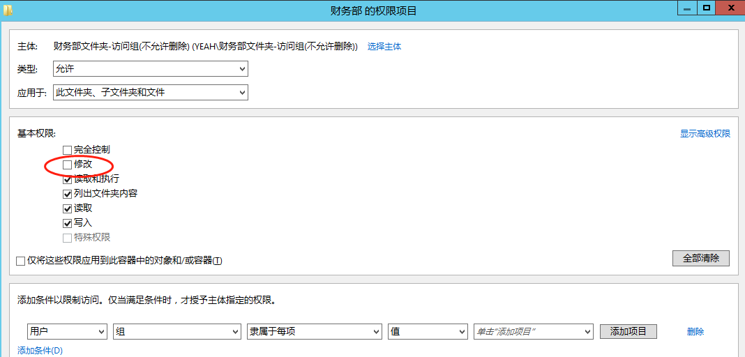Check 仅将这些权限应用到此容器中的对象 option

tap(20, 261)
